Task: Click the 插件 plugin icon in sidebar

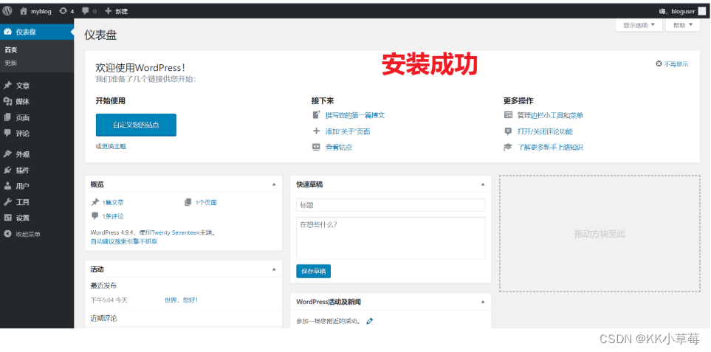Action: point(7,170)
